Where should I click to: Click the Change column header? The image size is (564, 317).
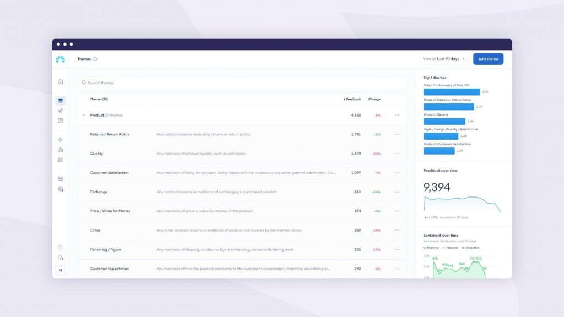coord(374,99)
